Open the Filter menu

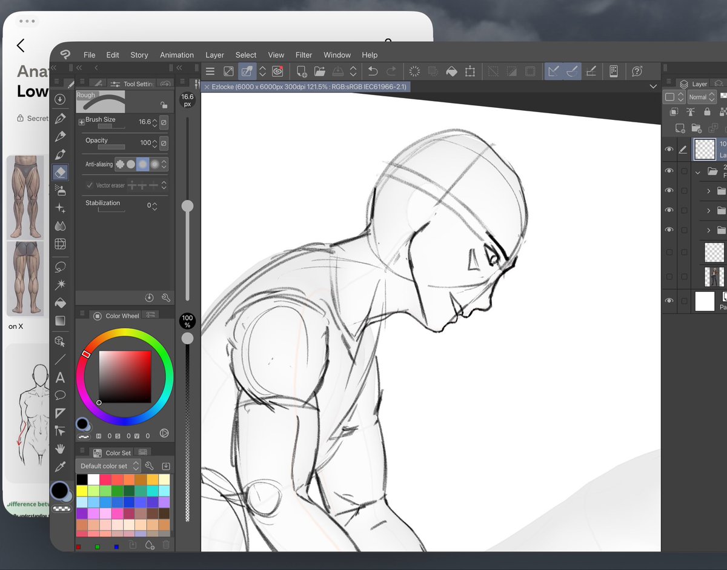pos(304,55)
